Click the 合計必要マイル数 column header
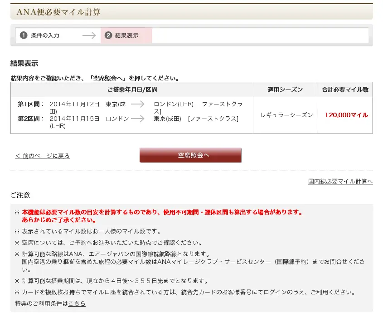Viewport: 383px width, 323px height. 345,90
